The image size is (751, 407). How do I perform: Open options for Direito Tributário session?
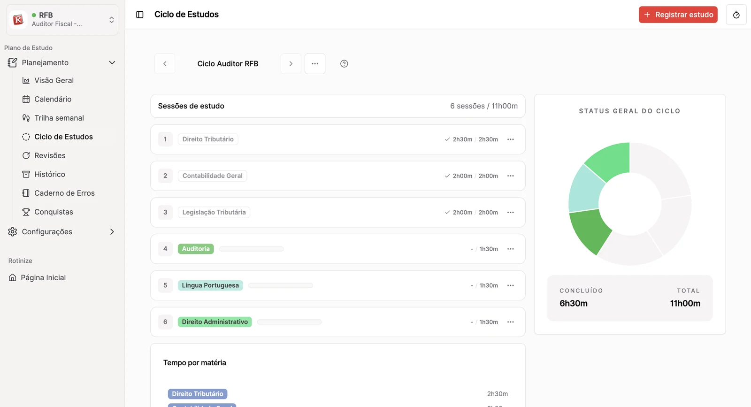click(511, 139)
